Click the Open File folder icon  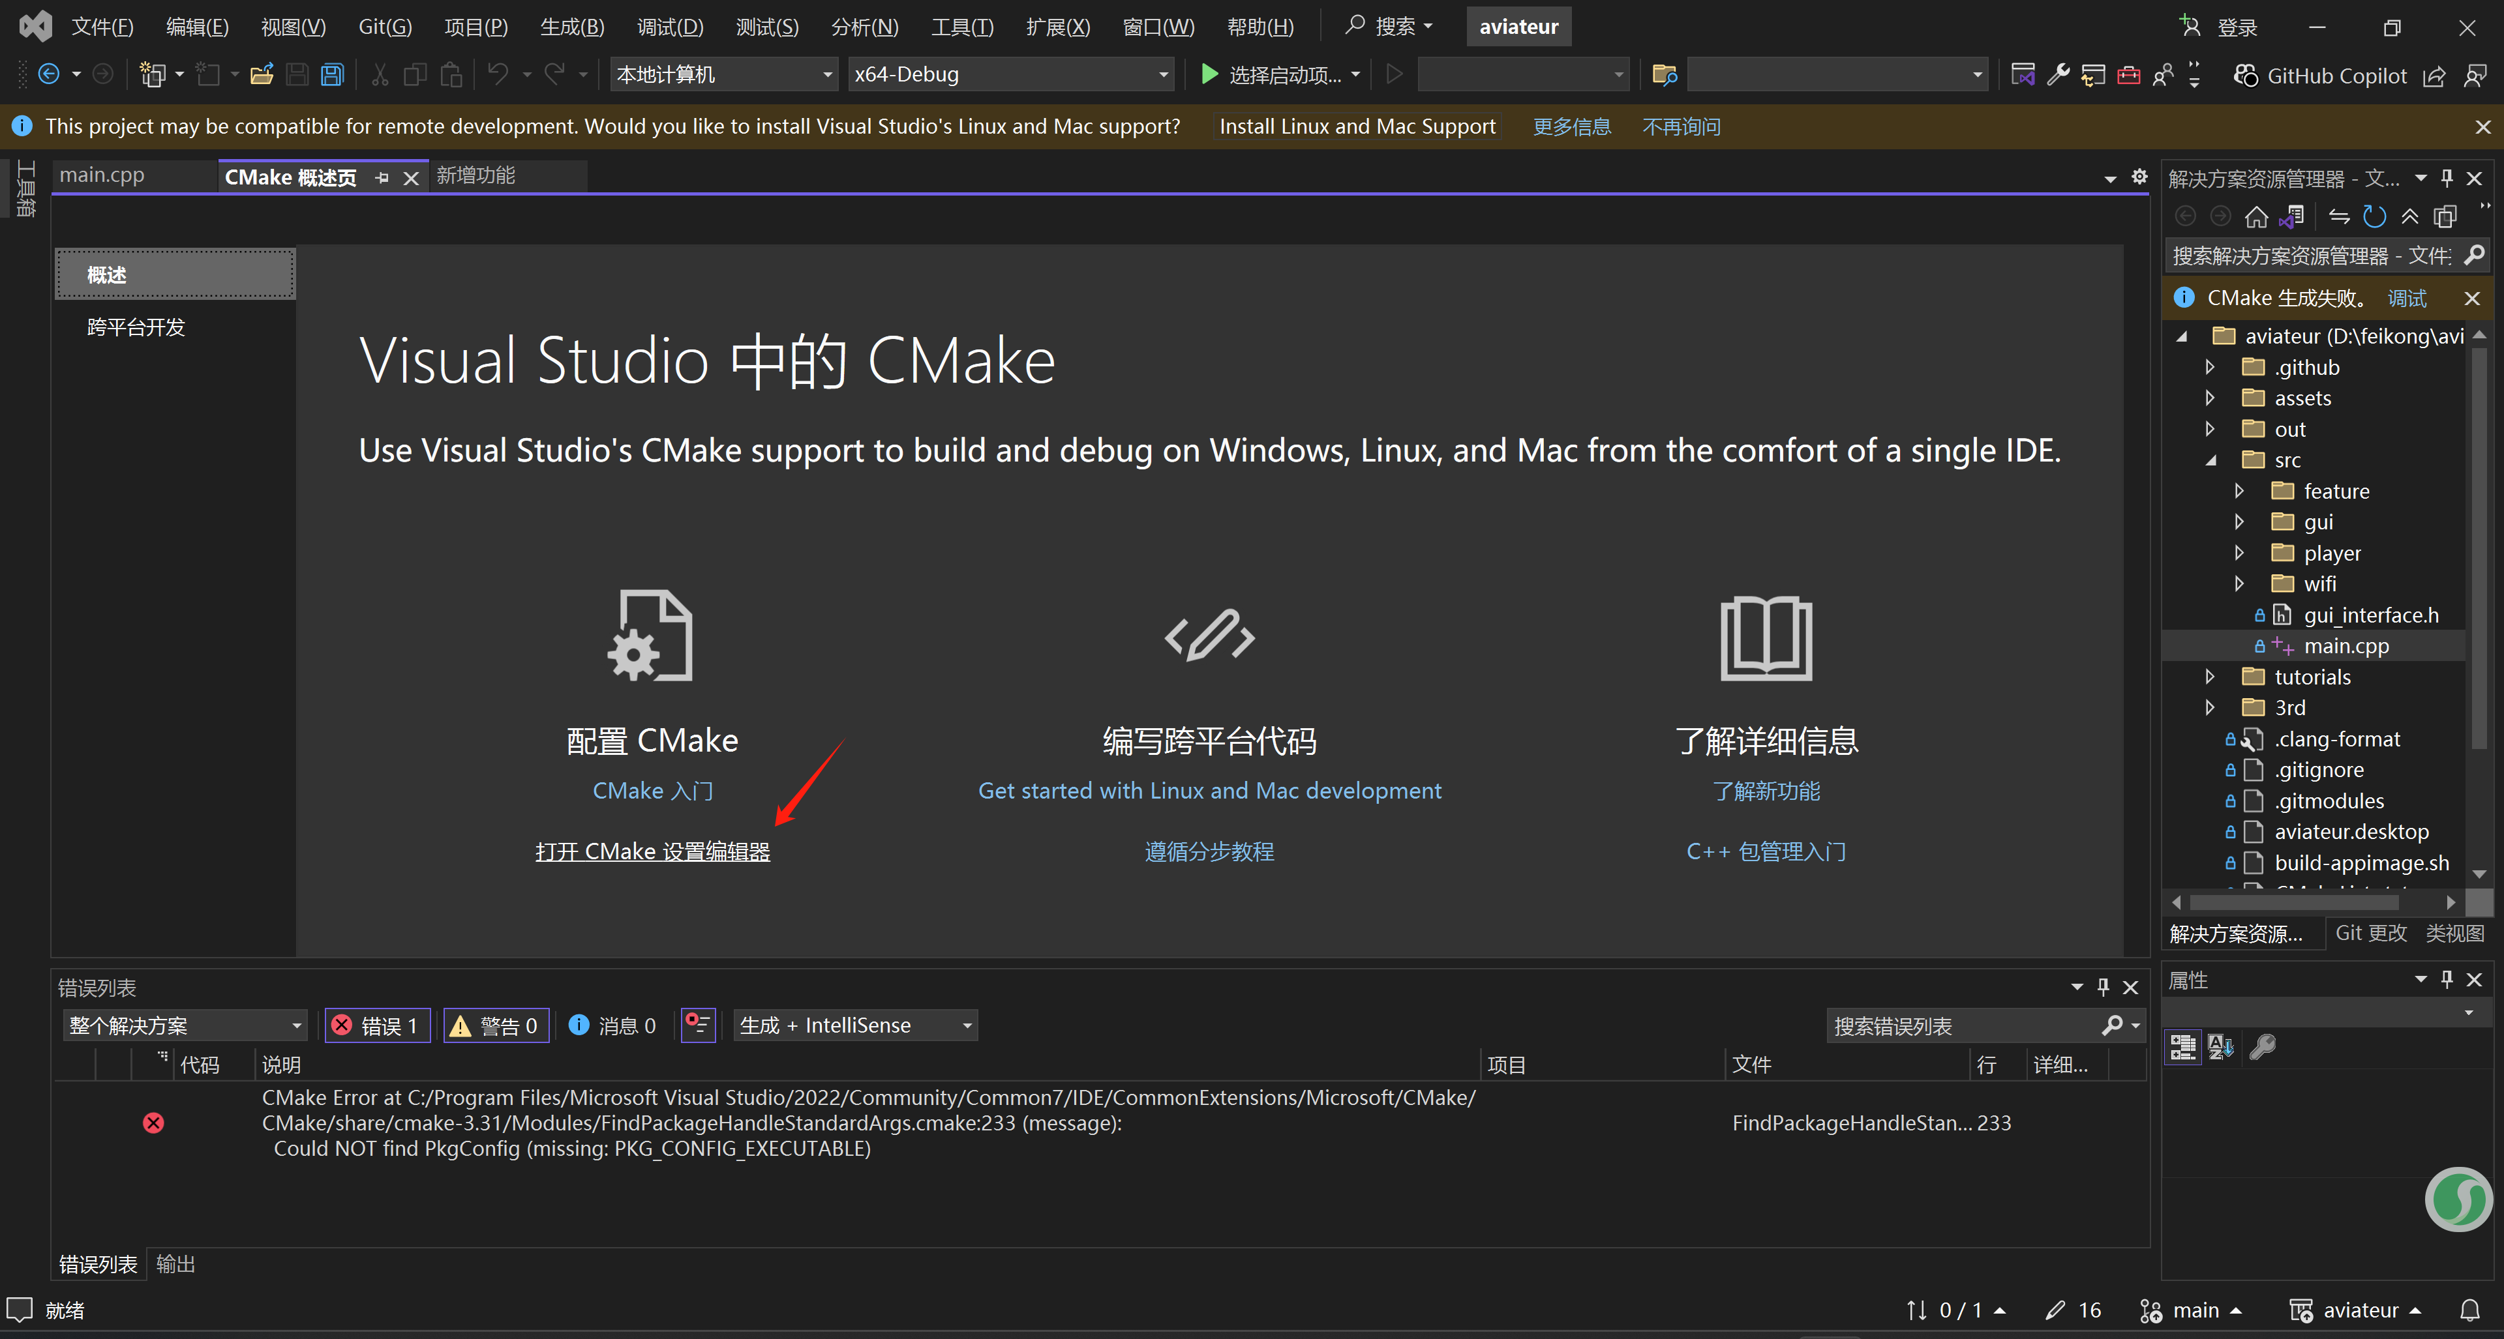click(260, 75)
